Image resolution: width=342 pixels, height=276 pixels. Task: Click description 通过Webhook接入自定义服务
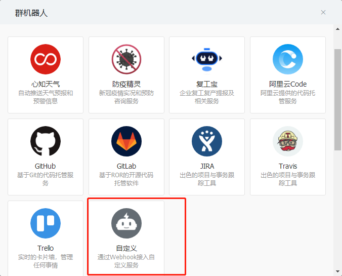126,261
